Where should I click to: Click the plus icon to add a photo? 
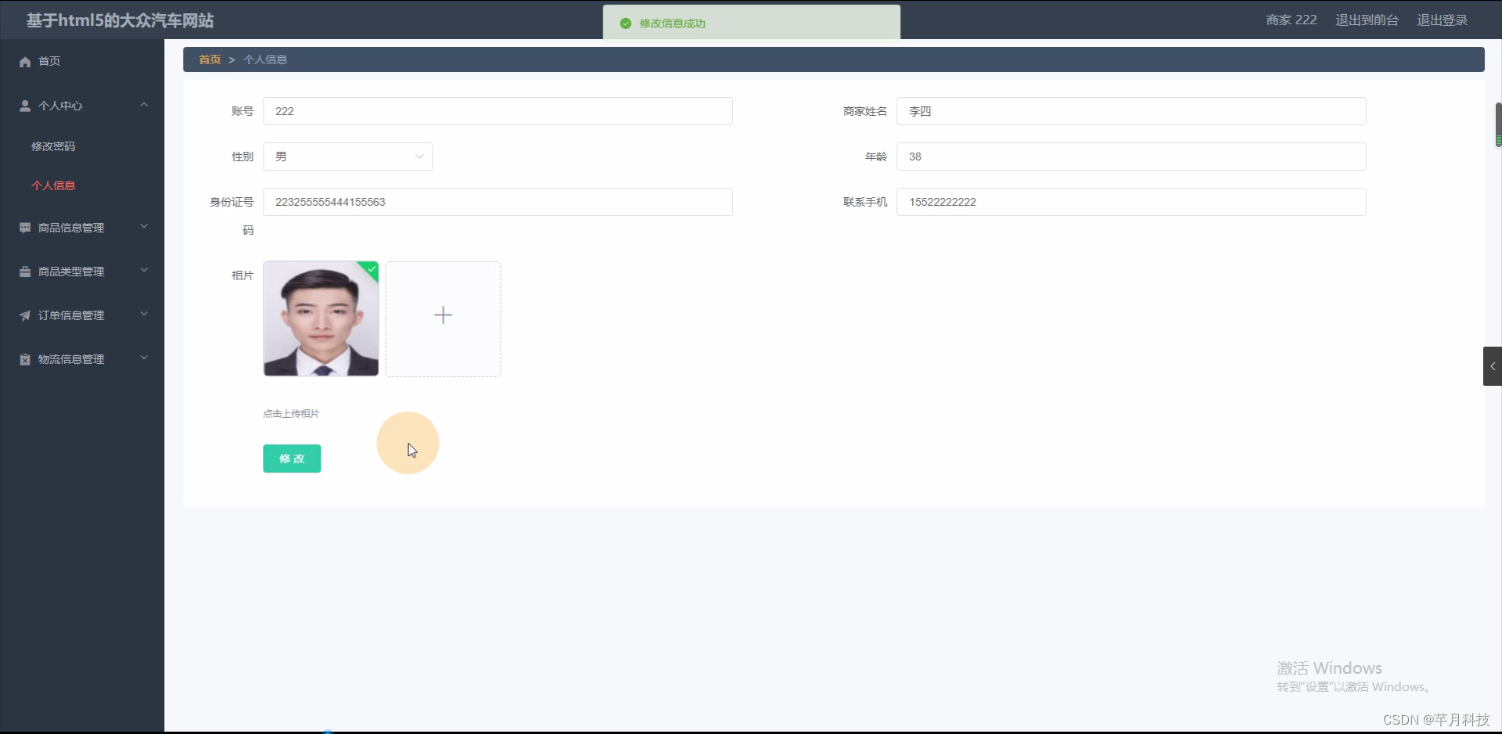[x=443, y=315]
